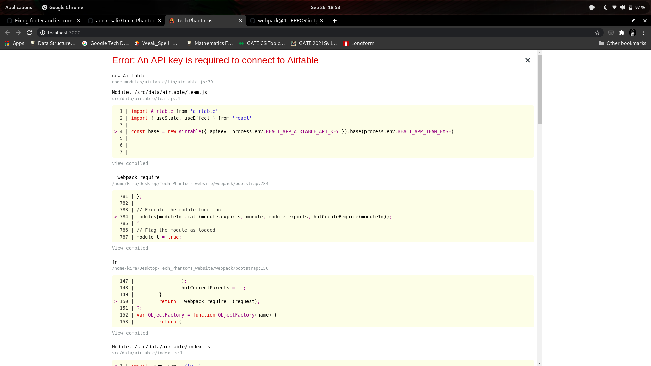Click the first View compiled link

tap(130, 163)
